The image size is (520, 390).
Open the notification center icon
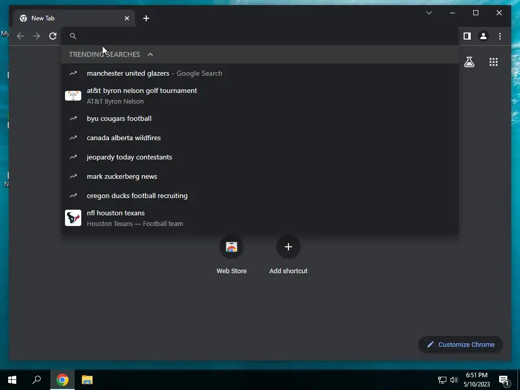[x=504, y=380]
